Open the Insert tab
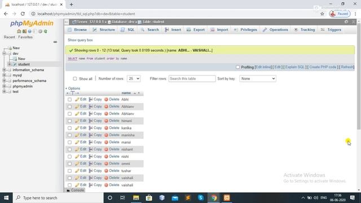 coord(173,30)
